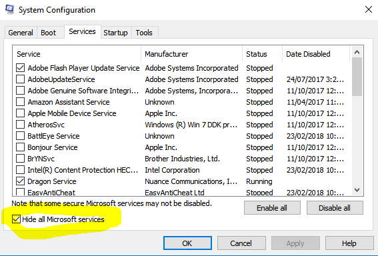Tick Intel(R) Content Protection HECI checkbox

pyautogui.click(x=20, y=170)
